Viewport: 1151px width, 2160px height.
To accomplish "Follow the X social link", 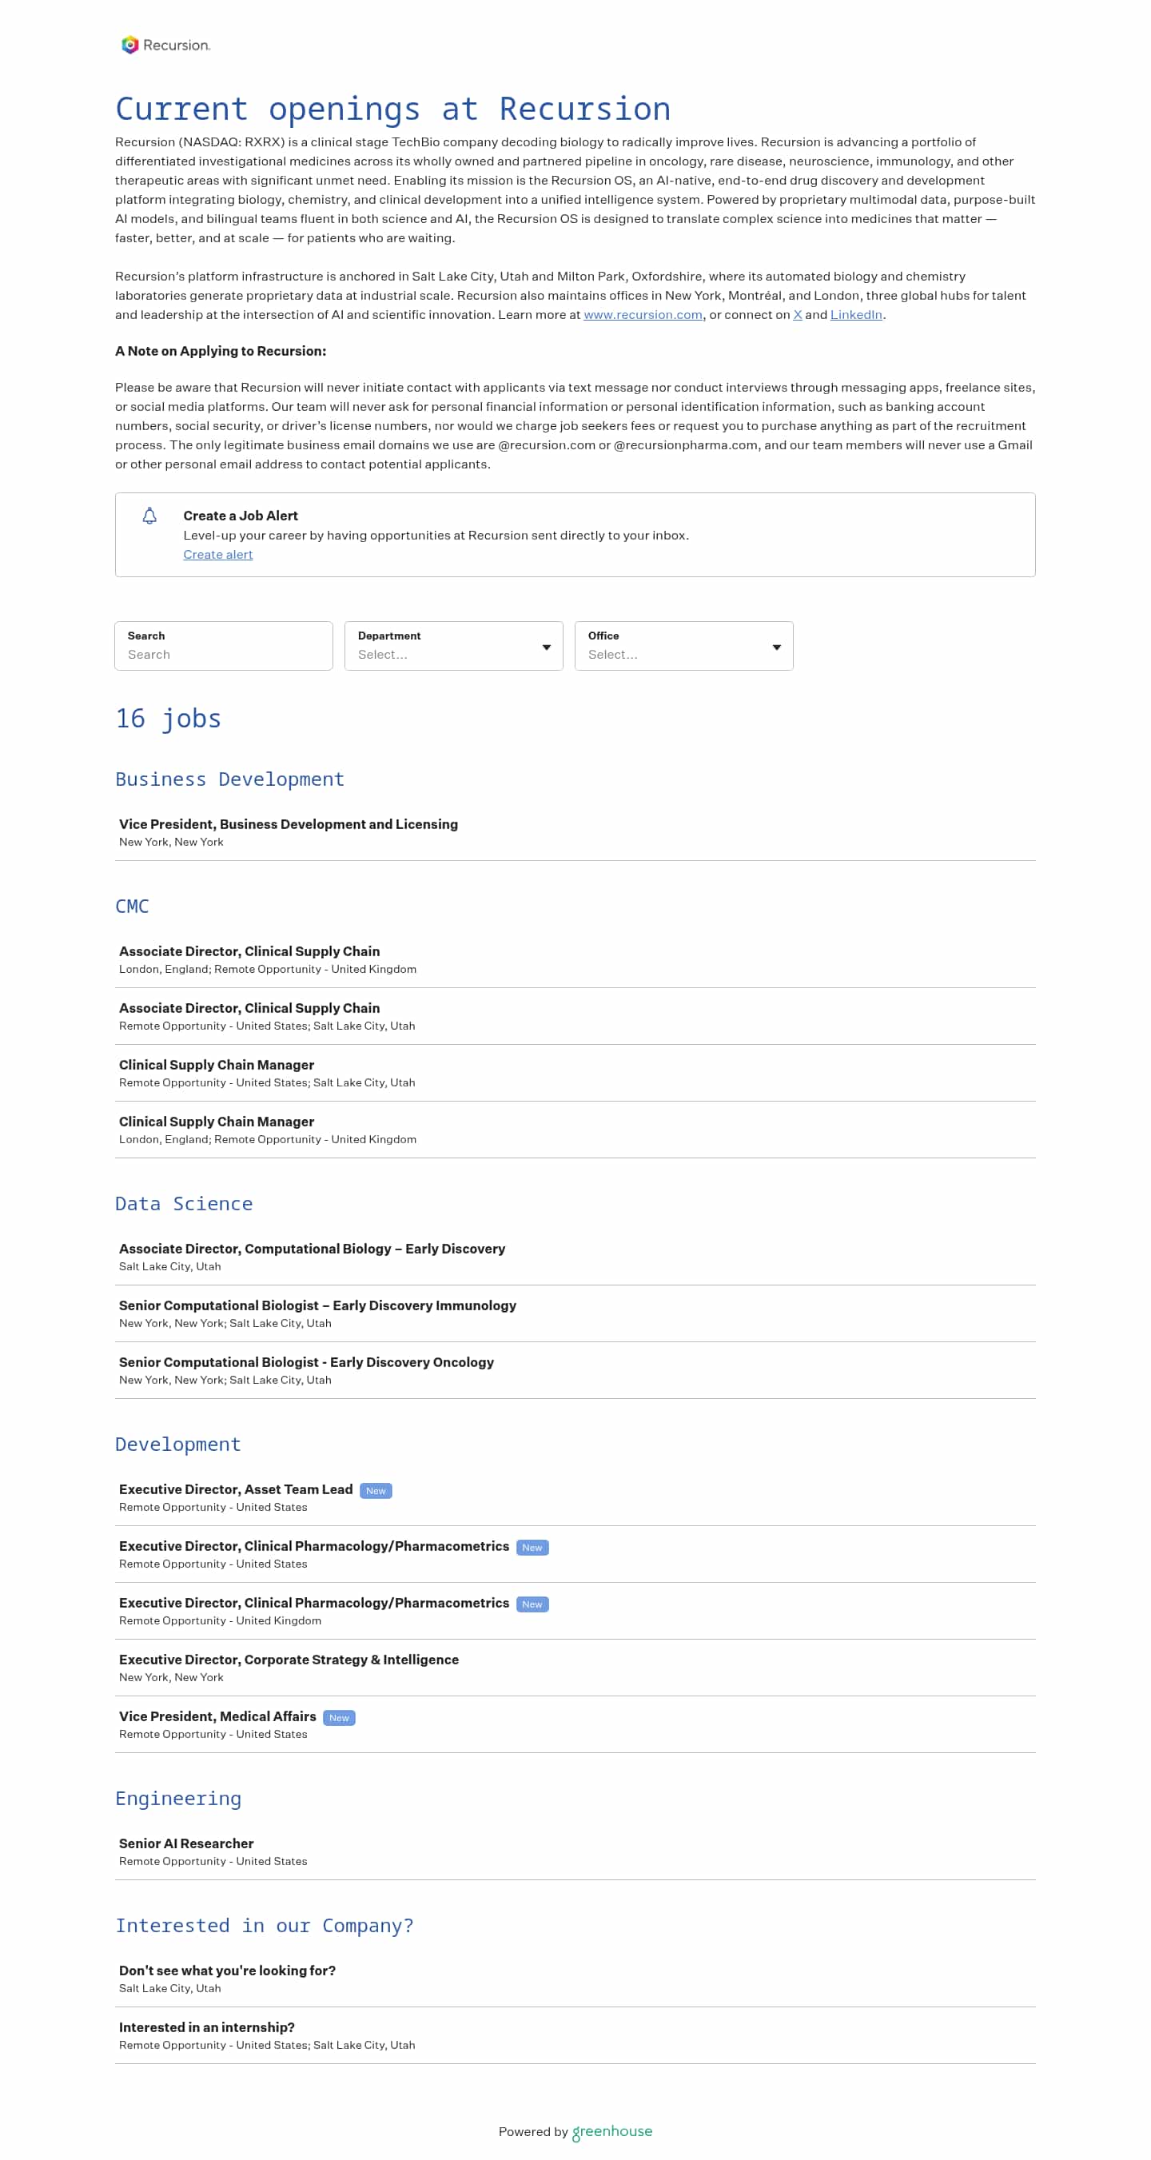I will 797,314.
